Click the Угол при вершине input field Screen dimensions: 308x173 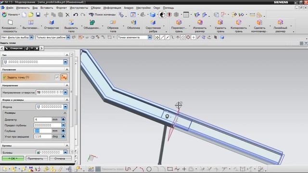coord(42,136)
